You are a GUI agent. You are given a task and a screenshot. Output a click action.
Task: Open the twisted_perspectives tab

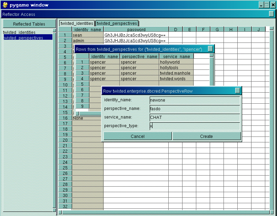(117, 24)
